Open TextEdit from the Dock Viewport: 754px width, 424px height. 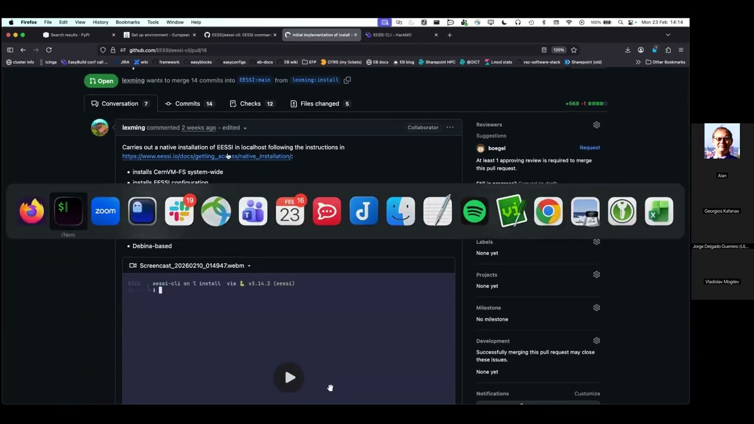(x=438, y=211)
